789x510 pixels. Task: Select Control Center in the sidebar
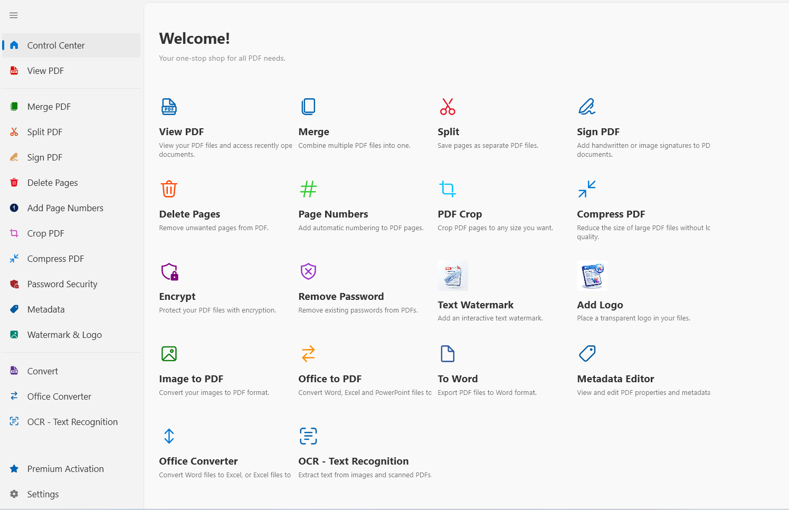pos(71,45)
